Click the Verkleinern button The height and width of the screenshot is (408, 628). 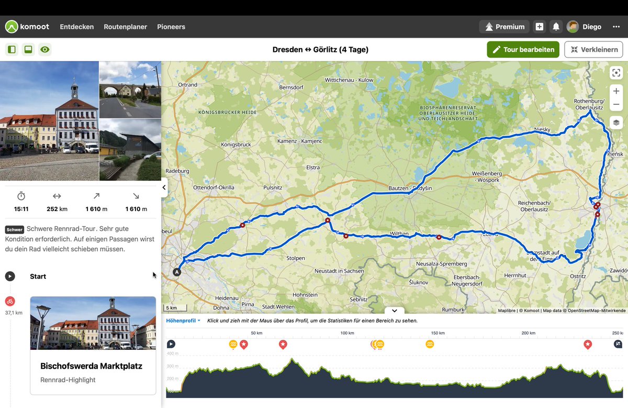click(x=593, y=50)
